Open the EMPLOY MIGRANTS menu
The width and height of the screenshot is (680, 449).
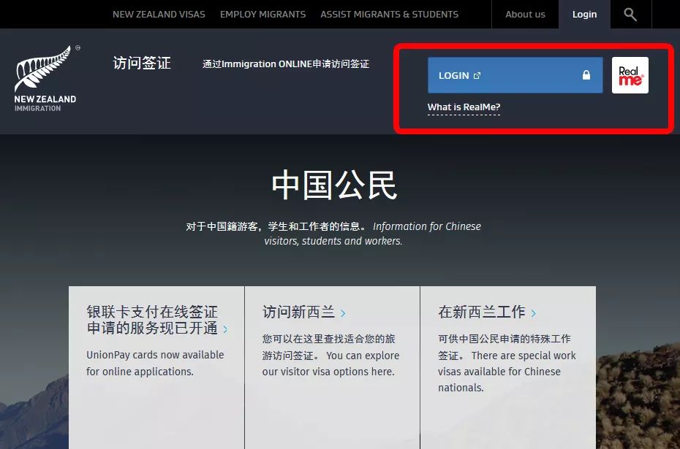tap(262, 15)
